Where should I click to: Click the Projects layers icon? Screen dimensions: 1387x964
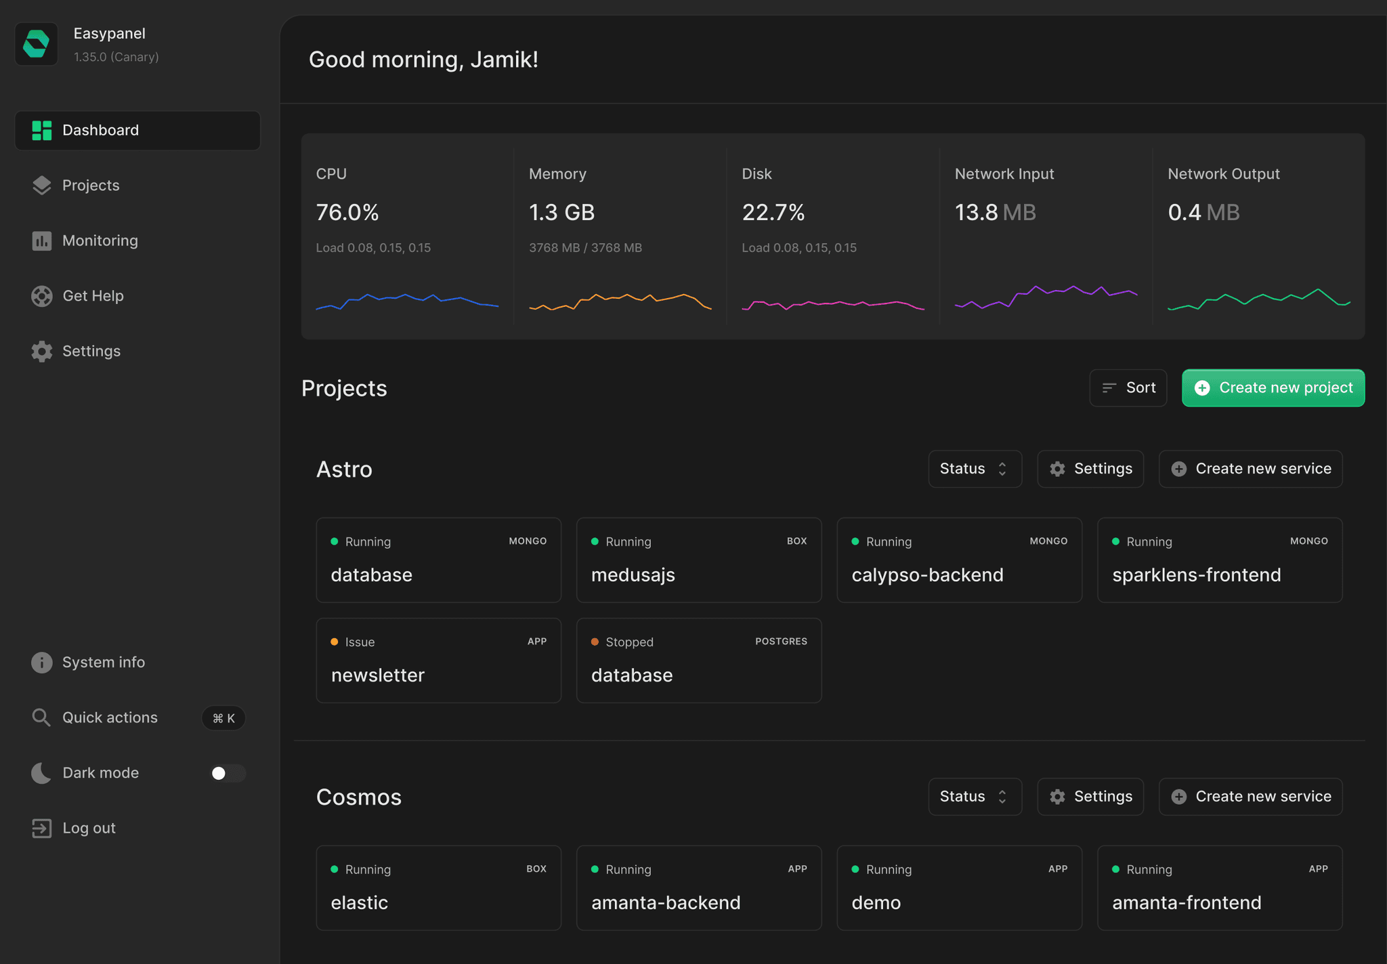pyautogui.click(x=41, y=186)
